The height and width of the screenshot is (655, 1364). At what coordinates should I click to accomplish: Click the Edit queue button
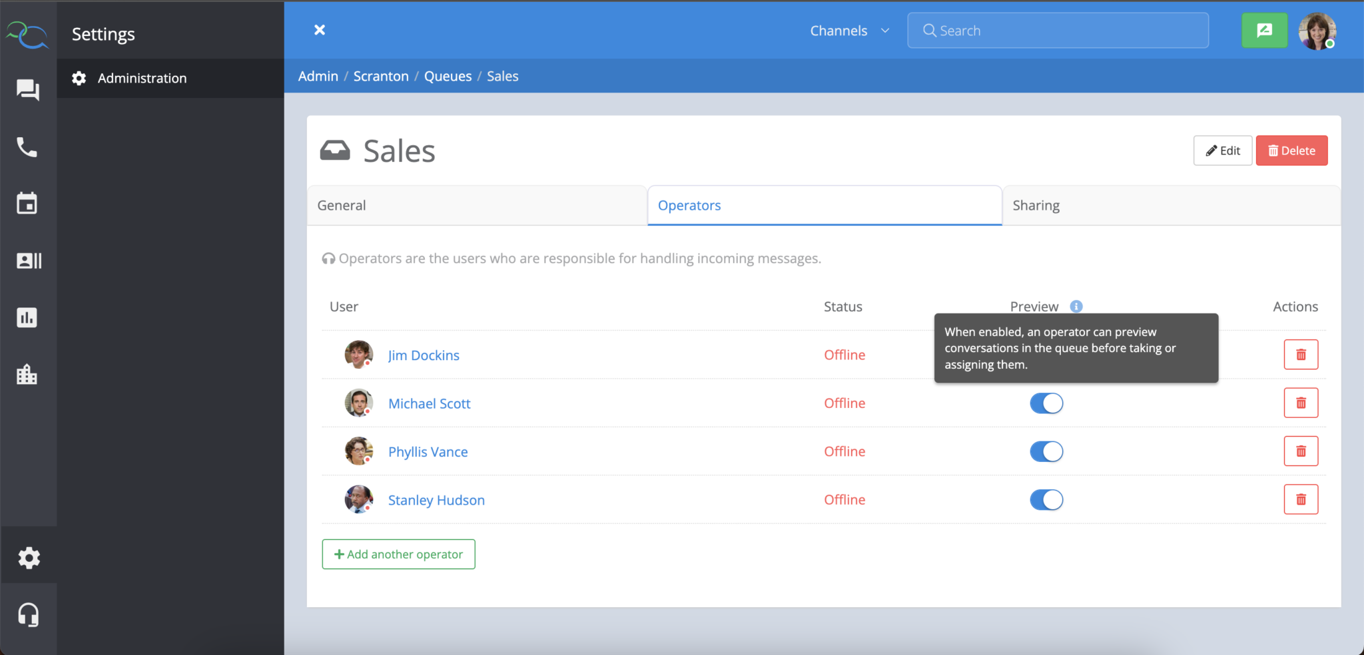pos(1222,150)
